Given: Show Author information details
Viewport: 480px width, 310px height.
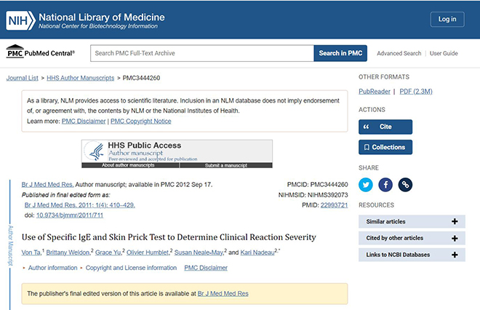Looking at the screenshot, I should coord(52,268).
